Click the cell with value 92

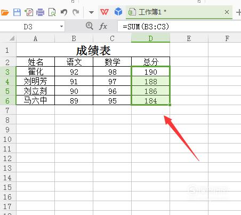[74, 71]
